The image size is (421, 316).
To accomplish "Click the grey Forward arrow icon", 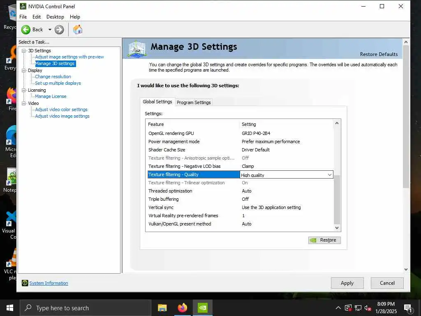I will click(59, 30).
